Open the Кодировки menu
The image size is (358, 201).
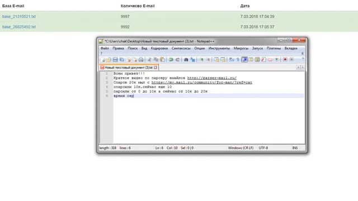[x=159, y=49]
